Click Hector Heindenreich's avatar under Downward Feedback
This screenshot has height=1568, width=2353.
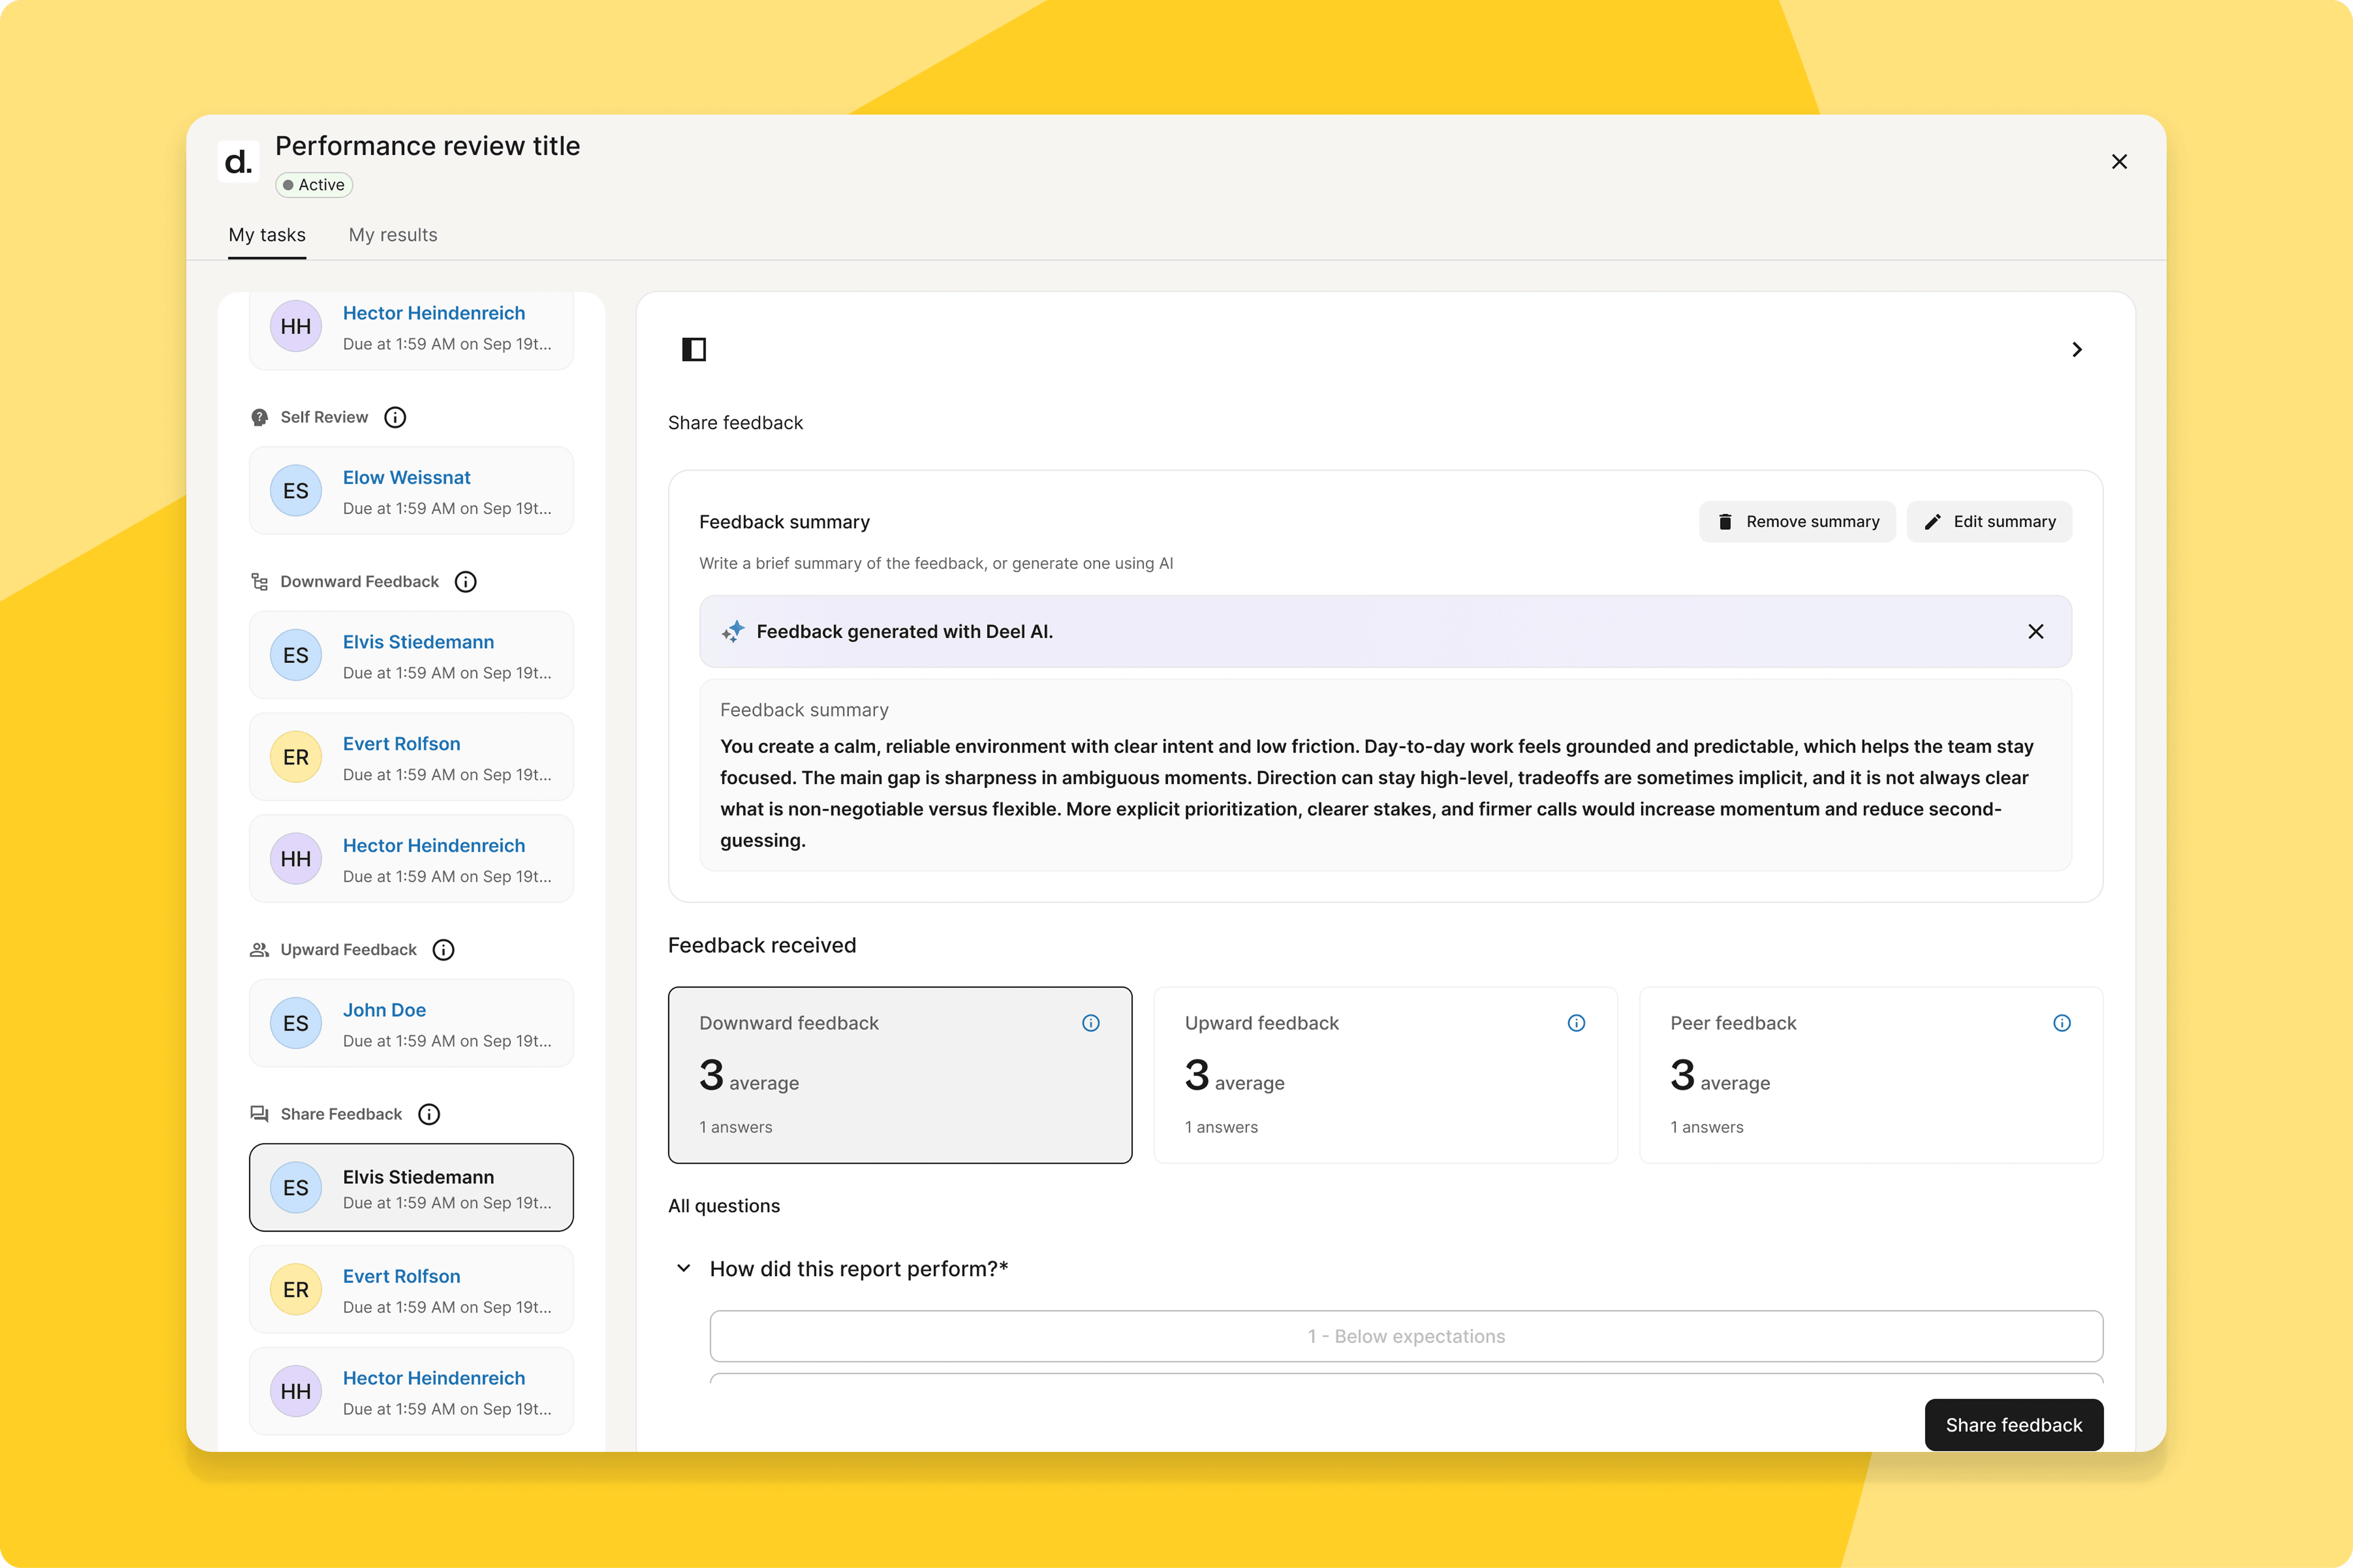[296, 859]
